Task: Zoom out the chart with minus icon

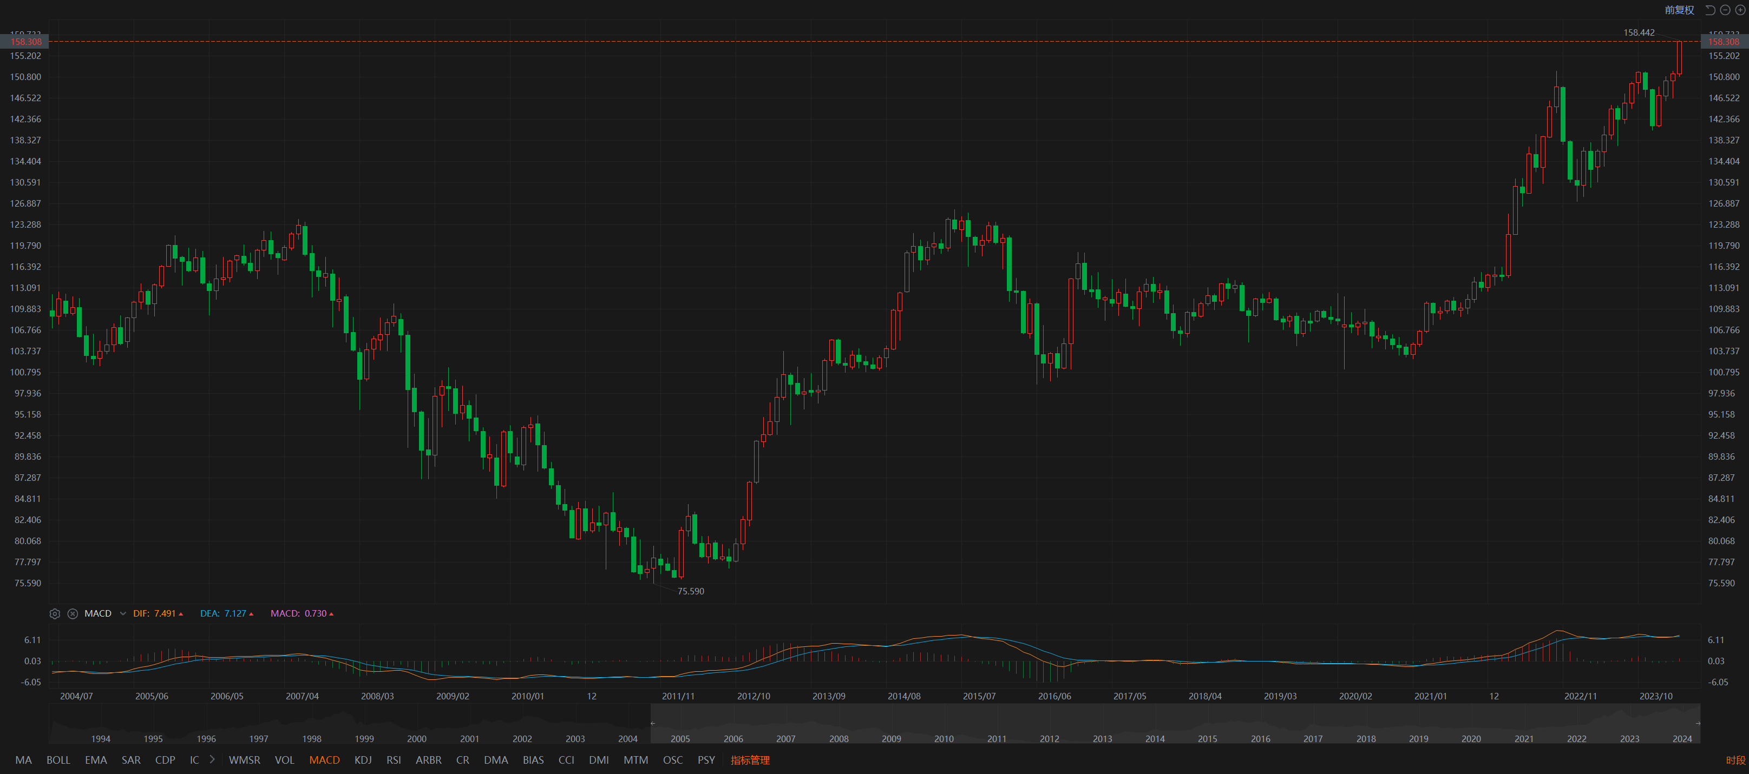Action: tap(1725, 10)
